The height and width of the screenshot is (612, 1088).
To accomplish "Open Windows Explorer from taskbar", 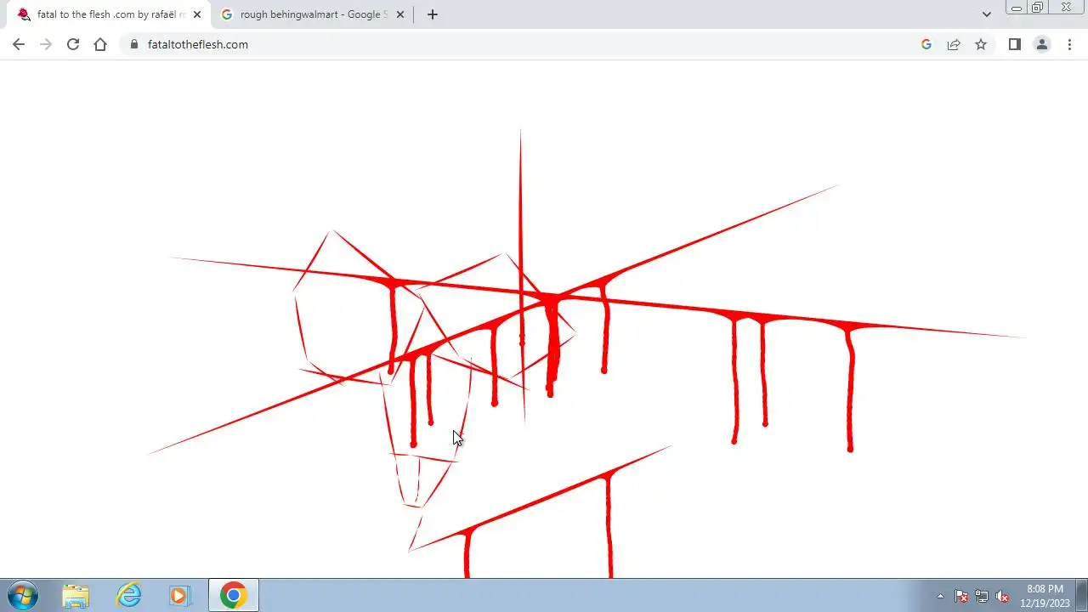I will coord(76,595).
